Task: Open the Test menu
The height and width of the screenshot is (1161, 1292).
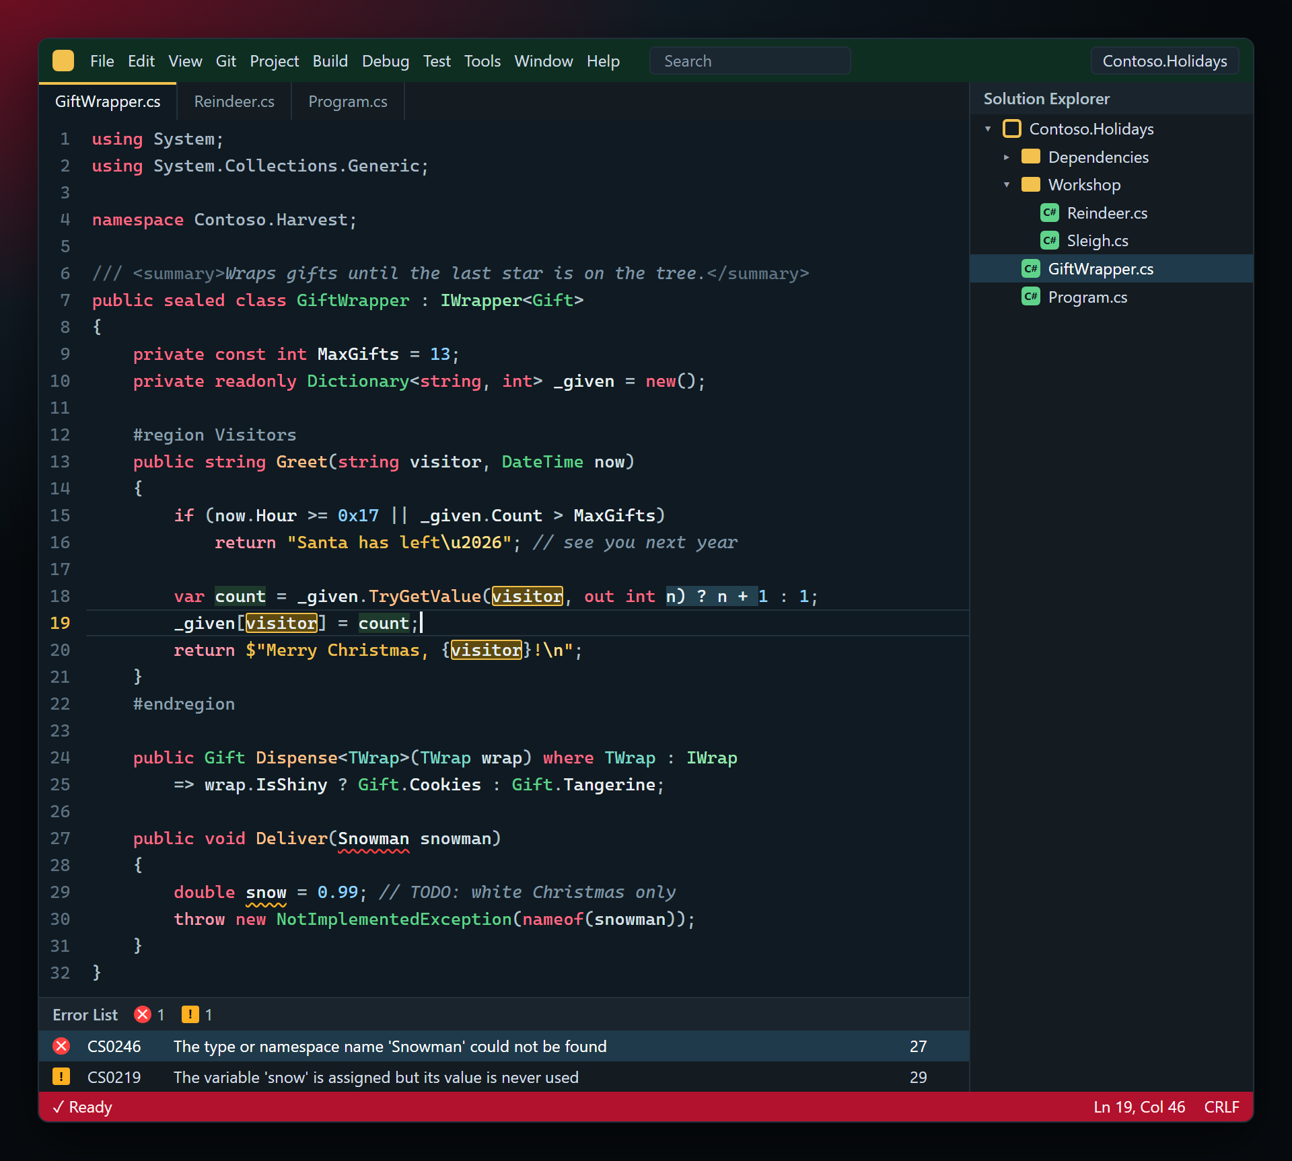Action: pyautogui.click(x=437, y=61)
